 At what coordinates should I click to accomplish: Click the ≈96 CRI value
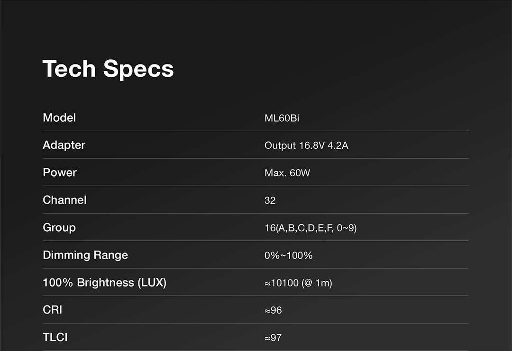point(273,310)
